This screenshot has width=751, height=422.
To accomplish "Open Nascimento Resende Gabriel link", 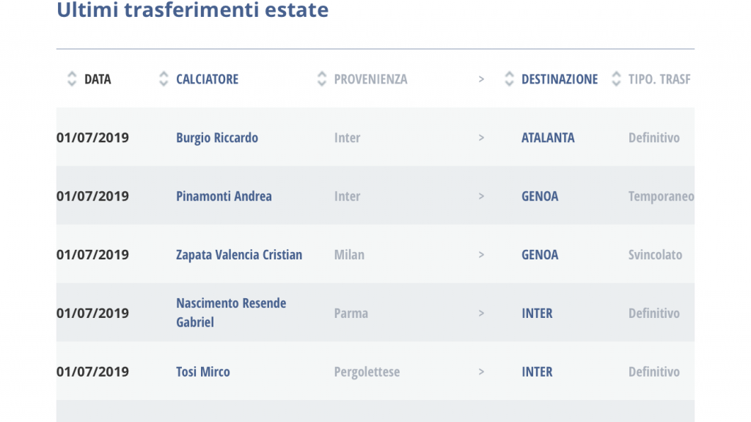I will pos(231,312).
